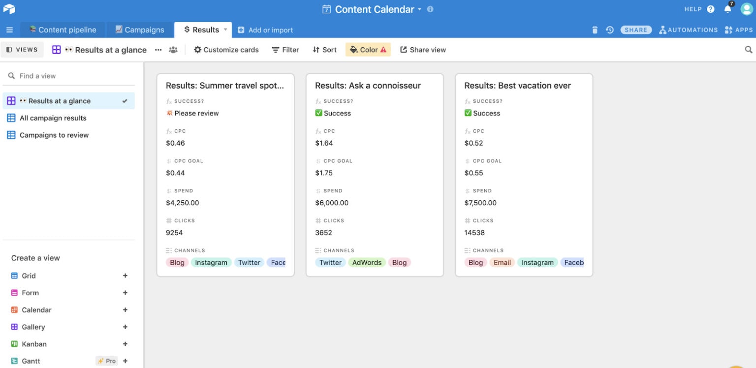Image resolution: width=756 pixels, height=368 pixels.
Task: Click the SHARE button
Action: [x=636, y=30]
